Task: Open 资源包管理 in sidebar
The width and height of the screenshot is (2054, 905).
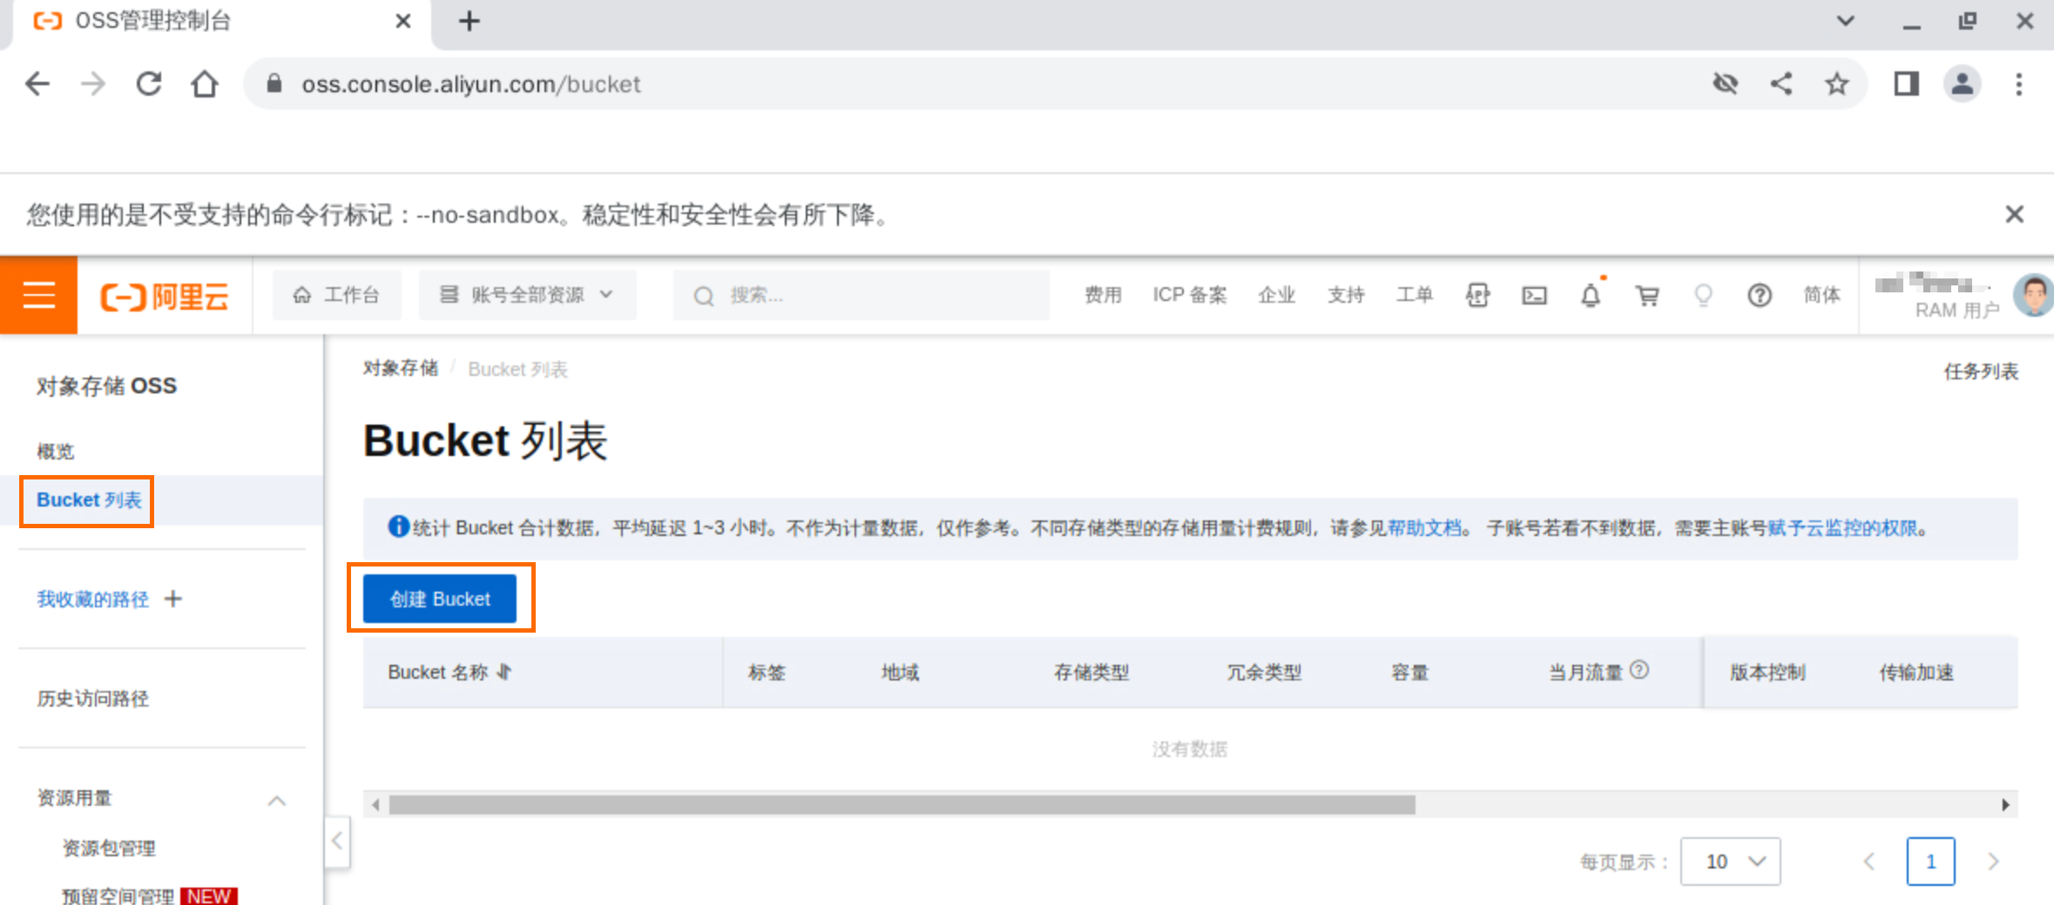Action: click(109, 848)
